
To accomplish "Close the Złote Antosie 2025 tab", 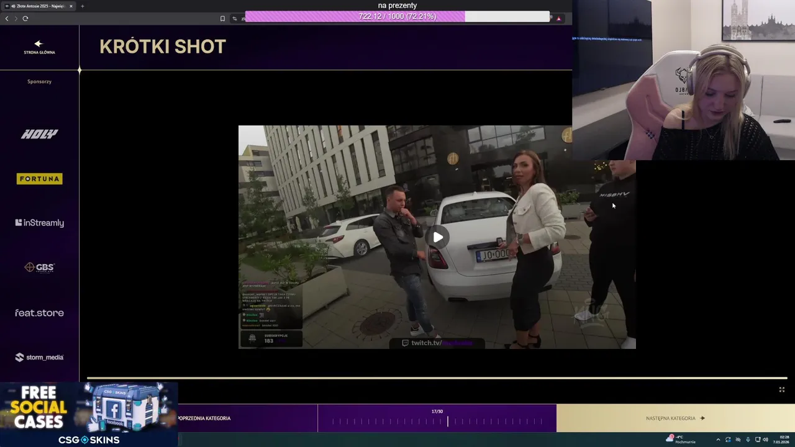I will [x=71, y=6].
